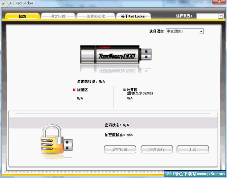Close the EX II Pad Locker window
This screenshot has height=178, width=227.
coord(219,2)
